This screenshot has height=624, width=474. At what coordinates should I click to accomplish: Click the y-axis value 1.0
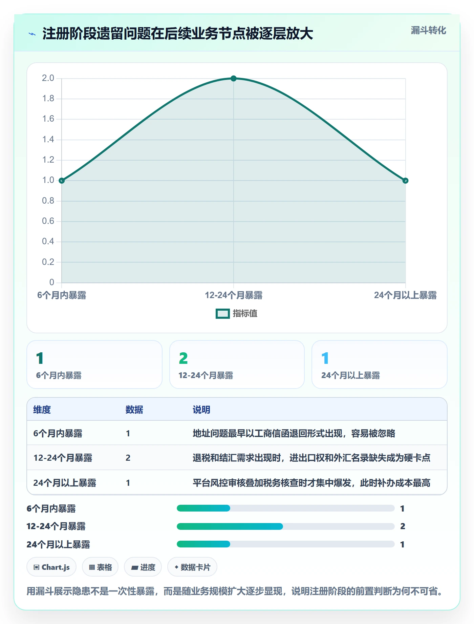(48, 180)
